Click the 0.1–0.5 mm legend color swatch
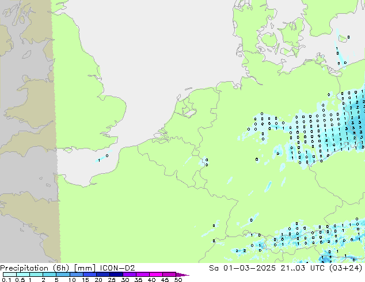This screenshot has height=282, width=365. click(10, 275)
